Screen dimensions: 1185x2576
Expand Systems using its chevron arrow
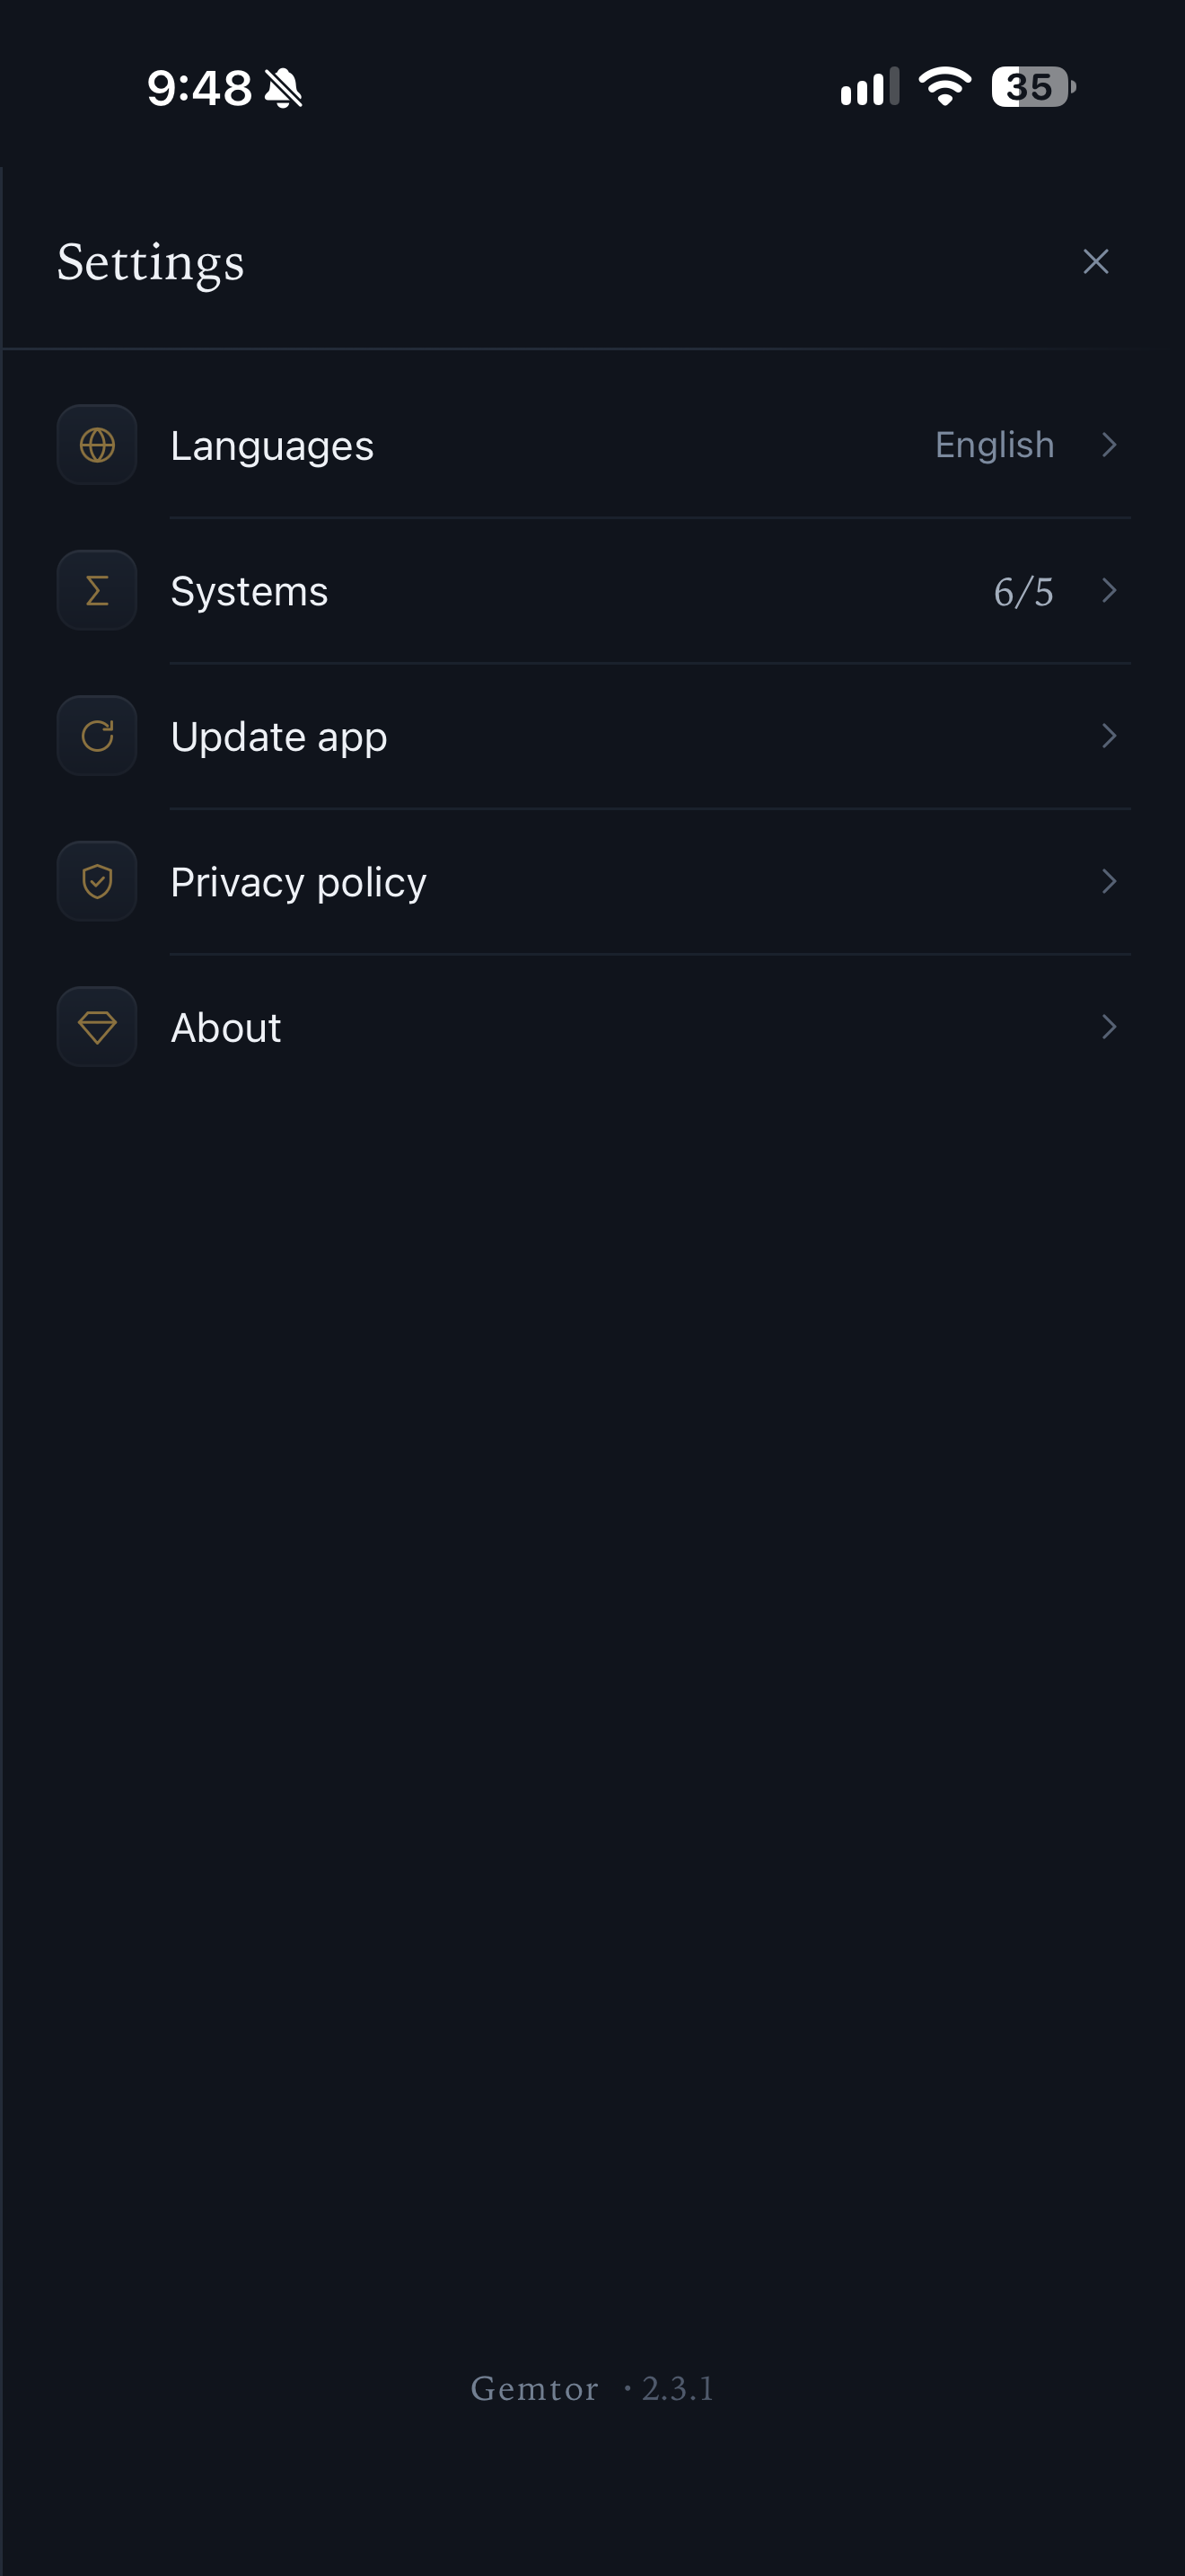pos(1108,591)
